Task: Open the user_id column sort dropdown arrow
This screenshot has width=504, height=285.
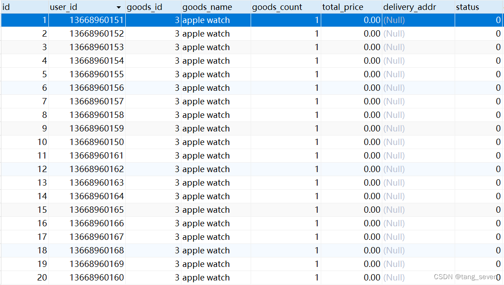Action: [119, 7]
